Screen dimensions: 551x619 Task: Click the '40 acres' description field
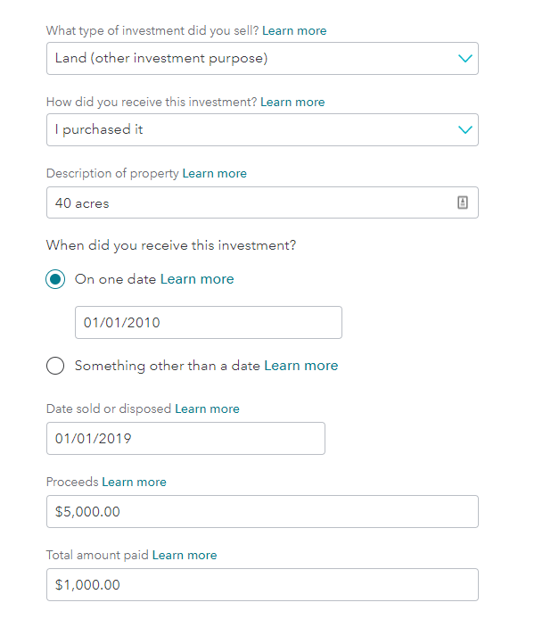click(x=262, y=202)
